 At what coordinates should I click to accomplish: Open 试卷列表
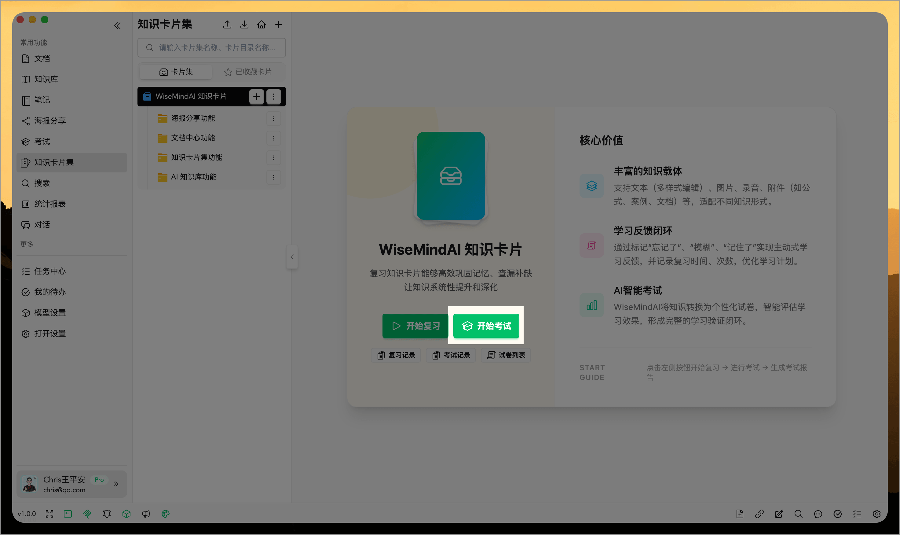[506, 355]
